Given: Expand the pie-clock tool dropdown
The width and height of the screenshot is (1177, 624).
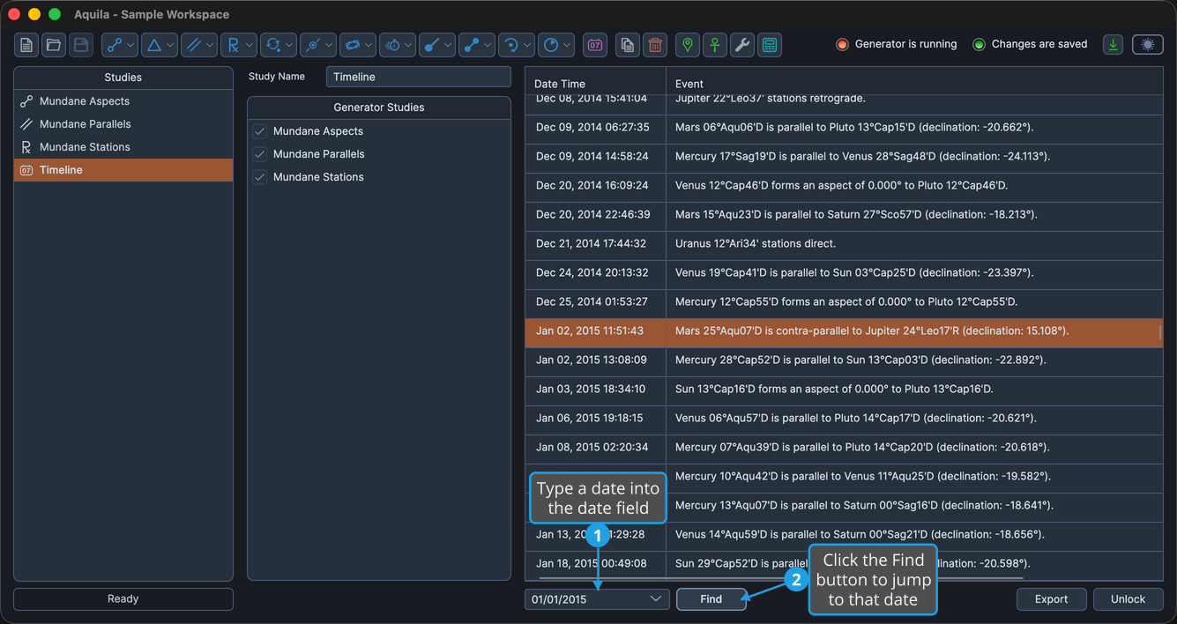Looking at the screenshot, I should point(567,45).
